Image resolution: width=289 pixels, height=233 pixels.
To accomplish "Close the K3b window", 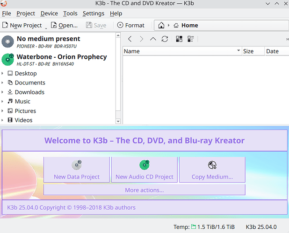I will (286, 3).
